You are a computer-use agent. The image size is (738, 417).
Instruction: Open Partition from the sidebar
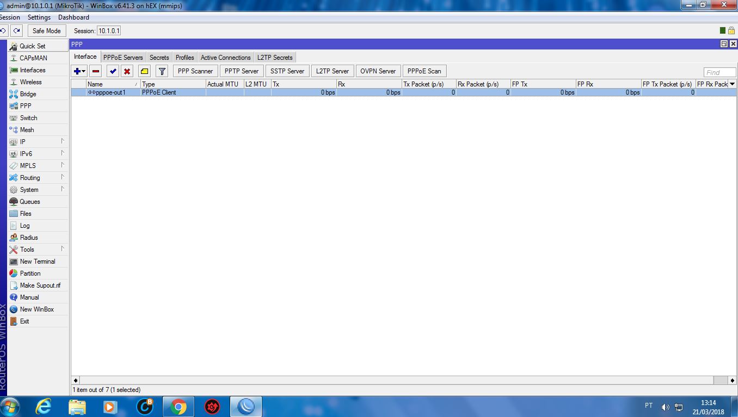click(38, 273)
